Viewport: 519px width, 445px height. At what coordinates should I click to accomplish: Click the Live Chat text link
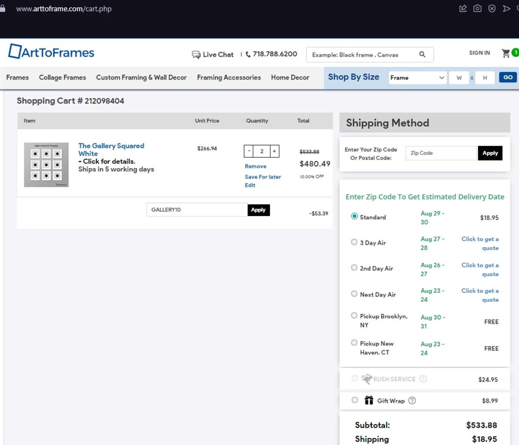click(x=218, y=55)
